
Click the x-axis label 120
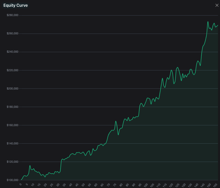tap(171, 185)
